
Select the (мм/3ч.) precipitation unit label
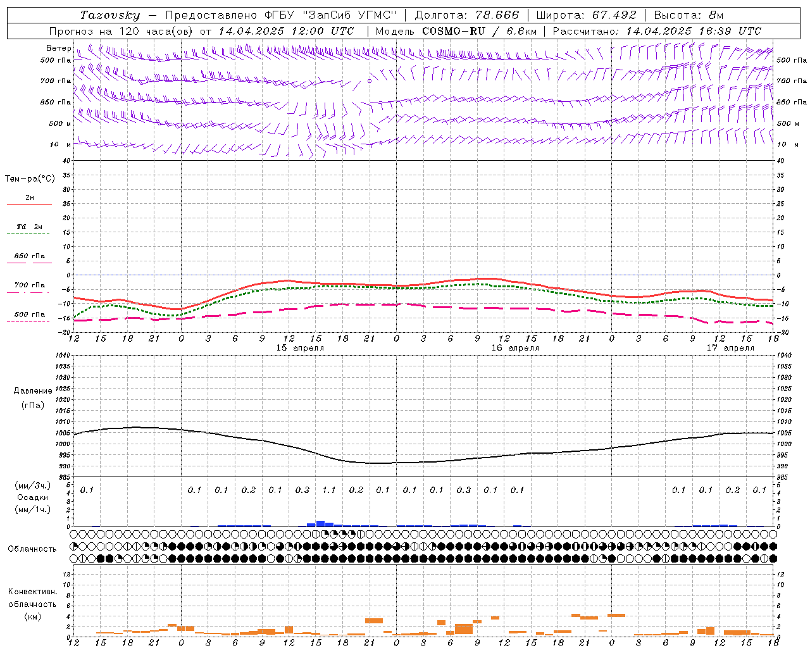pos(33,486)
